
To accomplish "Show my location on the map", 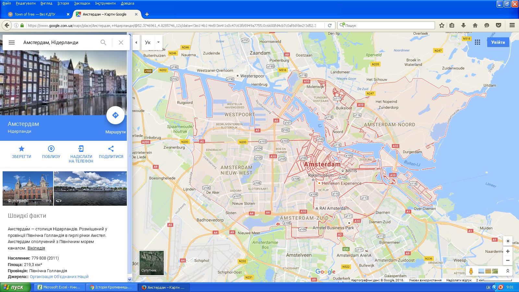I will [x=508, y=241].
